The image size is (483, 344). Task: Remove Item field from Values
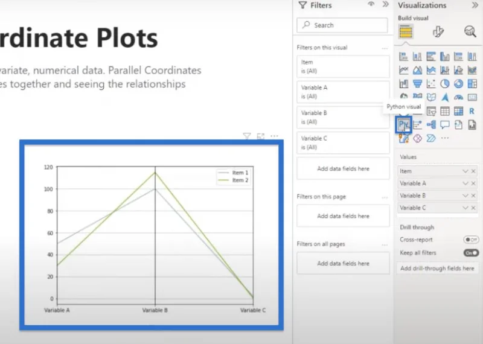(x=473, y=171)
